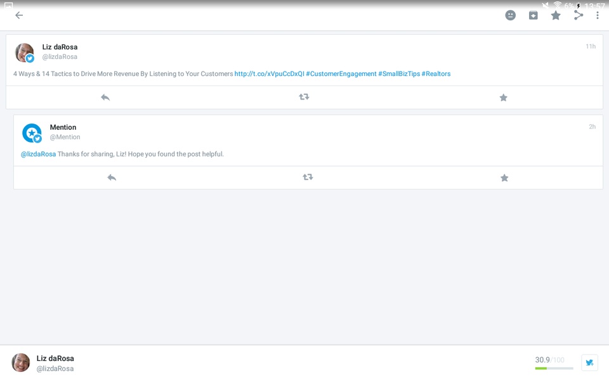Tap the #SmallBizTips hashtag

pyautogui.click(x=399, y=73)
